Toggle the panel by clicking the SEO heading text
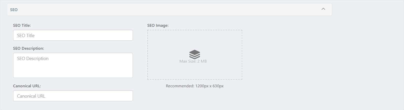Viewport: 404px width, 110px height. [14, 10]
